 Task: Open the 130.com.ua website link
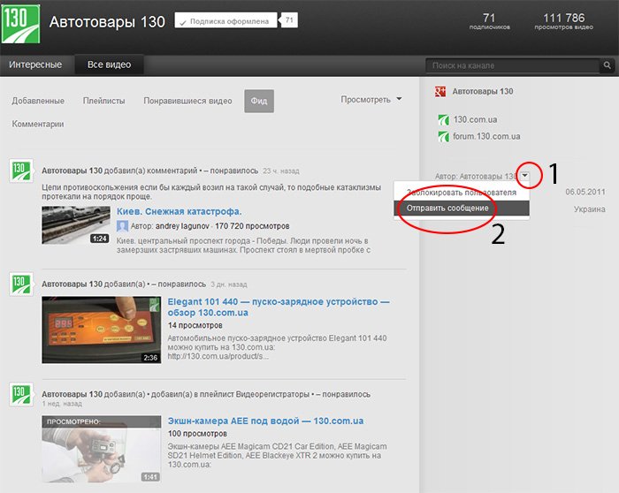click(x=475, y=119)
